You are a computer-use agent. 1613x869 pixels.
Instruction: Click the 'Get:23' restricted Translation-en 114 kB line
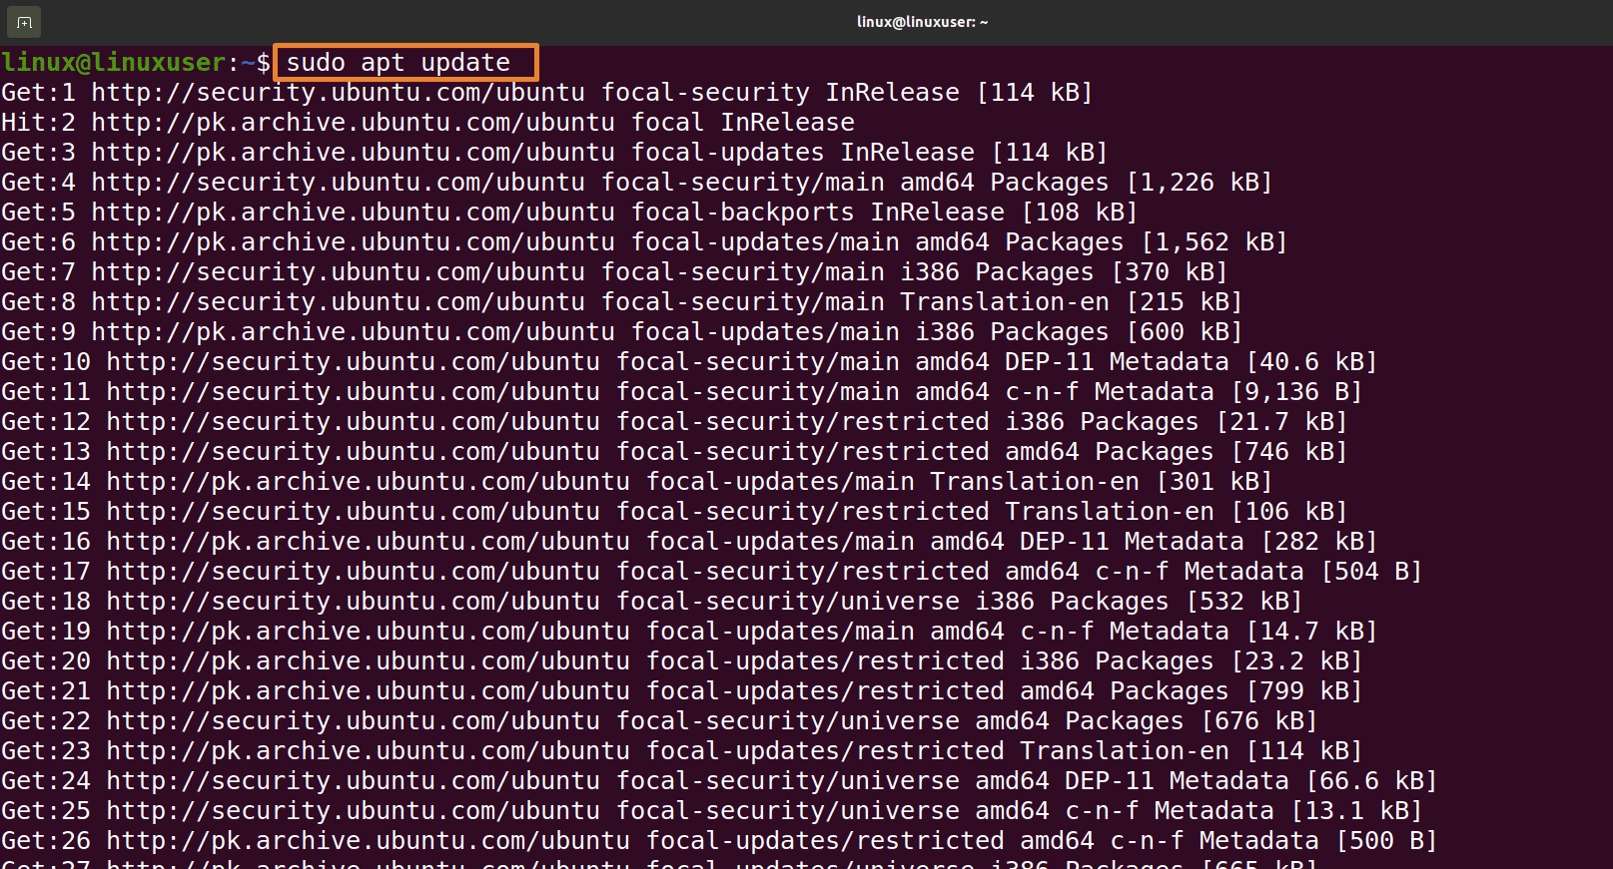coord(682,751)
